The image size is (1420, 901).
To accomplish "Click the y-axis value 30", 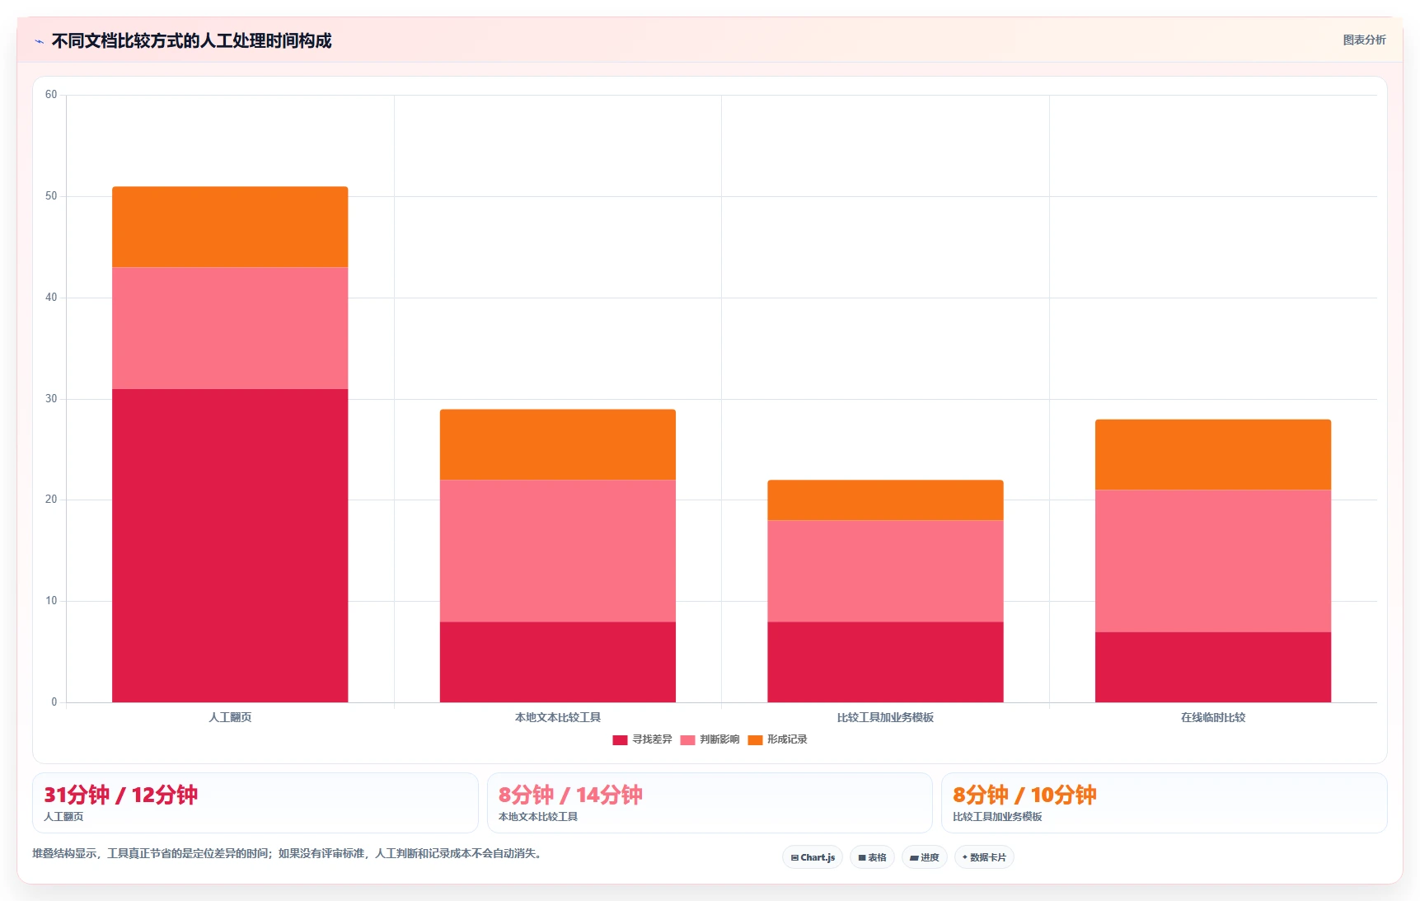I will pyautogui.click(x=51, y=399).
